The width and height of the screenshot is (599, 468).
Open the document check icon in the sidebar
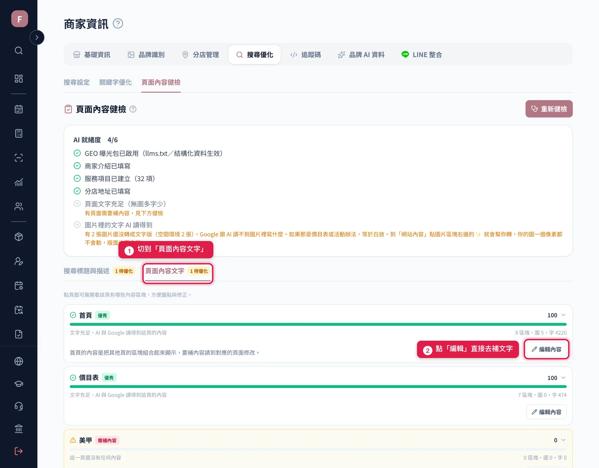[19, 334]
